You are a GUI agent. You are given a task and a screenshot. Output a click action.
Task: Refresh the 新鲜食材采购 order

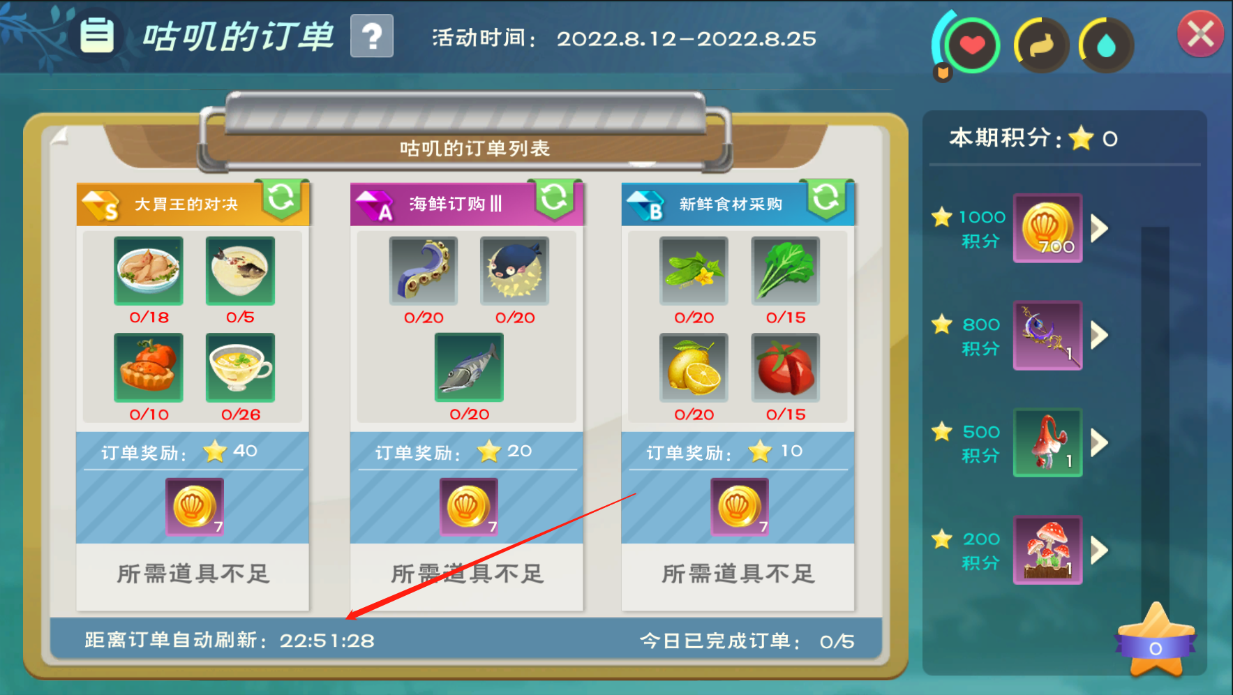pos(826,198)
